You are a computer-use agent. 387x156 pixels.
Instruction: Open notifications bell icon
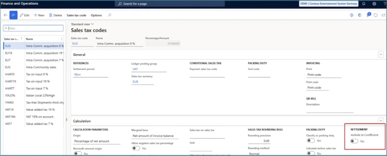364,4
